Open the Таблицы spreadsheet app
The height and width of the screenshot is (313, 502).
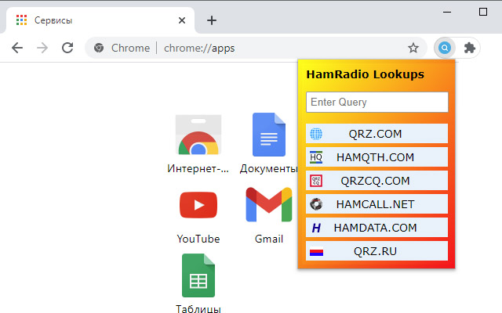pos(198,282)
